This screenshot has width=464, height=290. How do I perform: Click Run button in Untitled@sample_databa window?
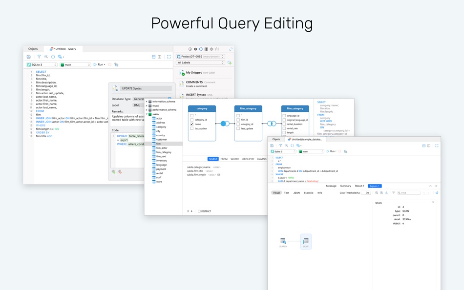click(x=332, y=151)
